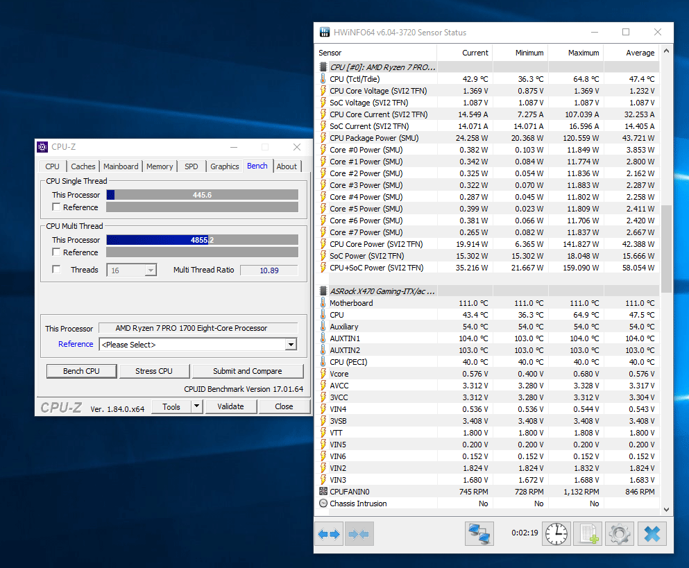Open the Reference Please Select dropdown
Screen dimensions: 689x568
(291, 345)
